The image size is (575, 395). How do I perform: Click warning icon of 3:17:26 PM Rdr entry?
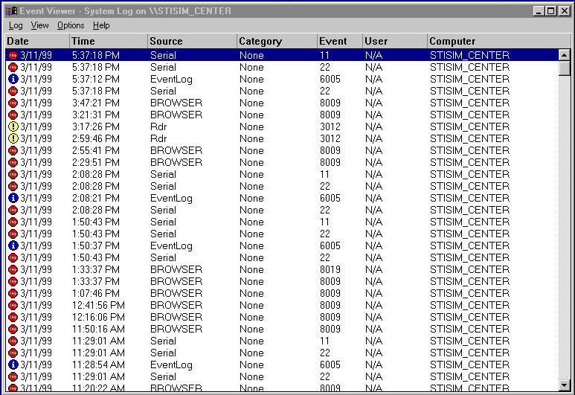point(13,127)
